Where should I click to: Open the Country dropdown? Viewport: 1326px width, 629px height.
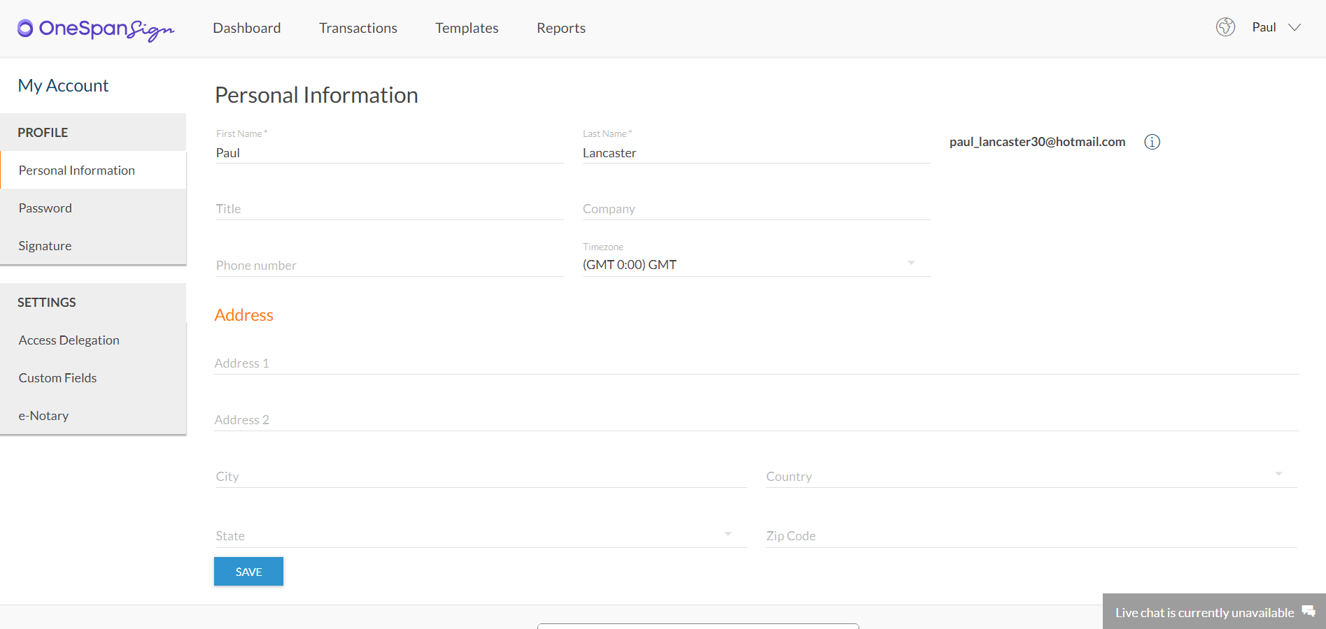pos(1031,476)
